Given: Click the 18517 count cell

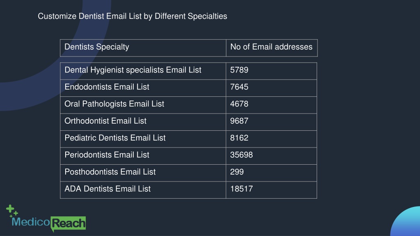Looking at the screenshot, I should click(272, 190).
